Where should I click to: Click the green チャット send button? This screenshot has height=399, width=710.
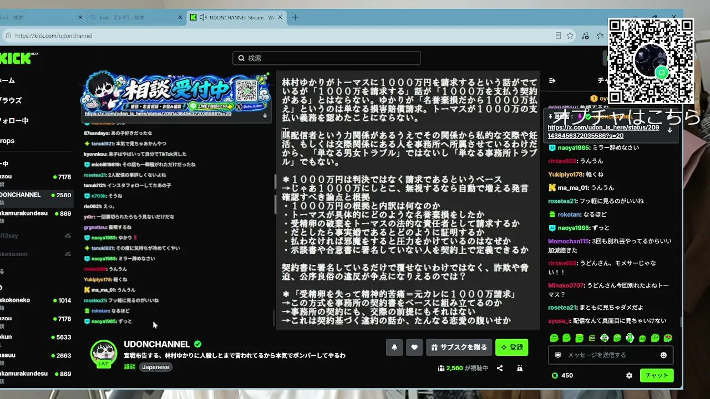[657, 375]
